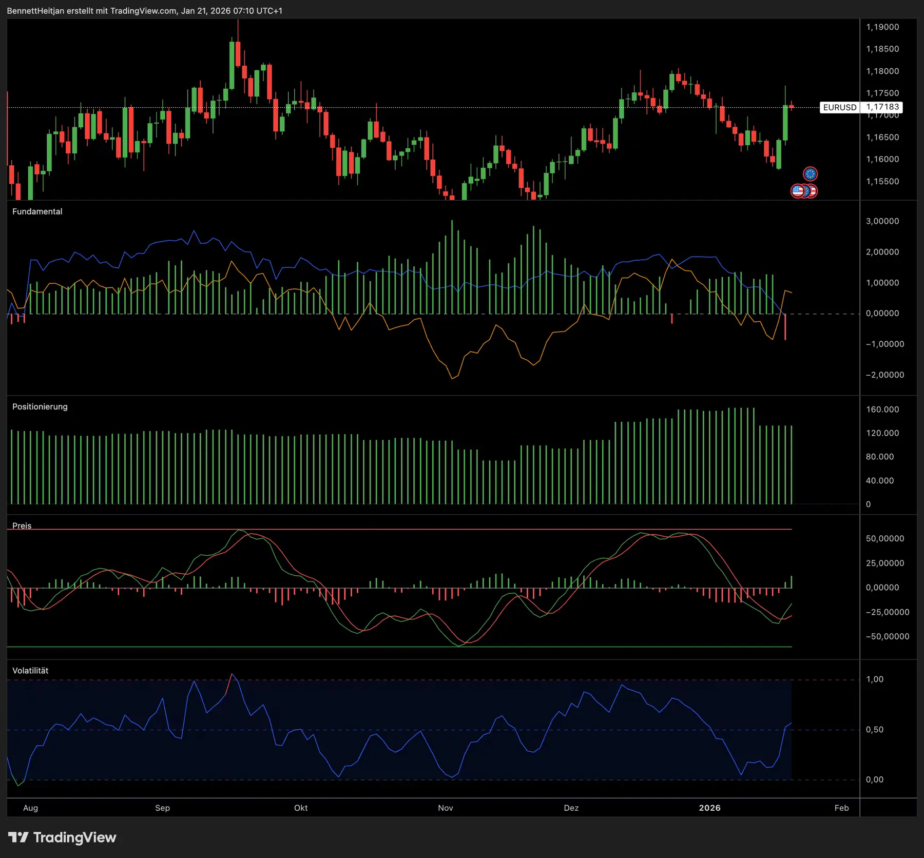
Task: Open the leftmost US flag event marker
Action: coord(797,191)
